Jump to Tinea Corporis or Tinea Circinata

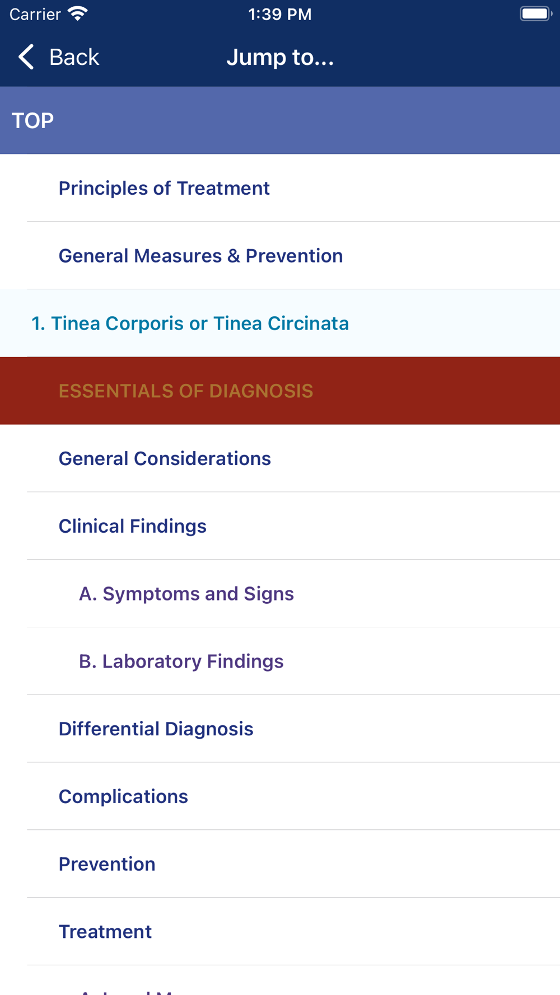(280, 323)
